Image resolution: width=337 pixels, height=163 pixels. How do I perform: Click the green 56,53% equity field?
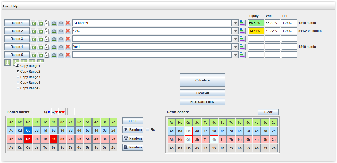tap(256, 23)
